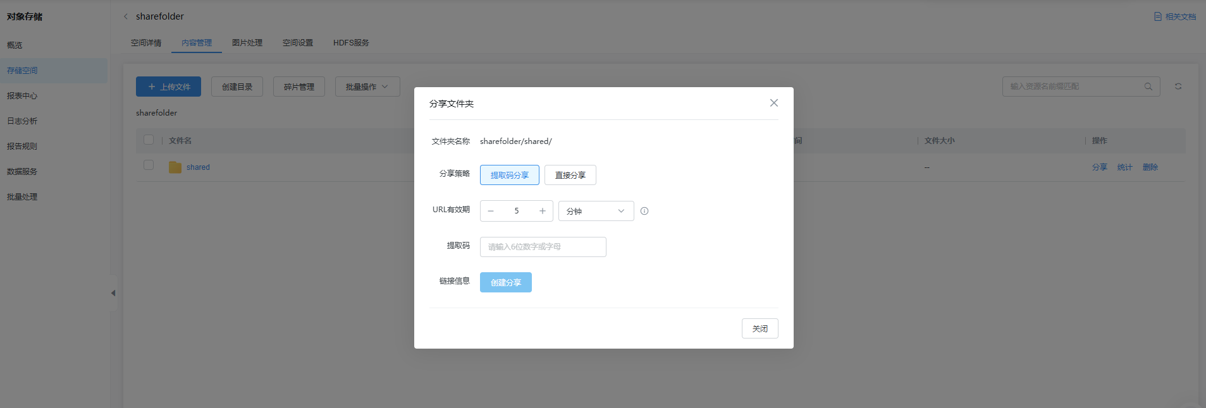Click the URL validity number field

pyautogui.click(x=517, y=211)
